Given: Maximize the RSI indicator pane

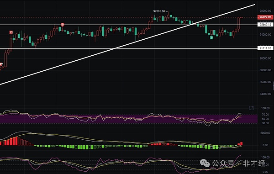Looking at the screenshot, I should (x=251, y=108).
